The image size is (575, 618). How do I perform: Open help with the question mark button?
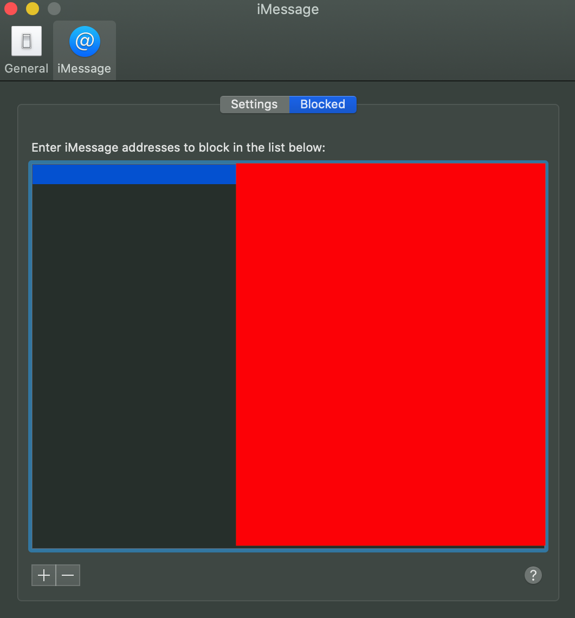click(x=533, y=575)
